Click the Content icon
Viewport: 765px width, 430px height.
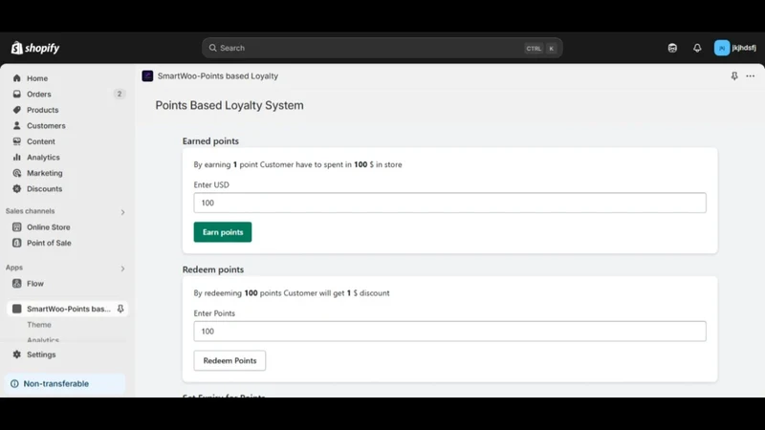point(17,141)
